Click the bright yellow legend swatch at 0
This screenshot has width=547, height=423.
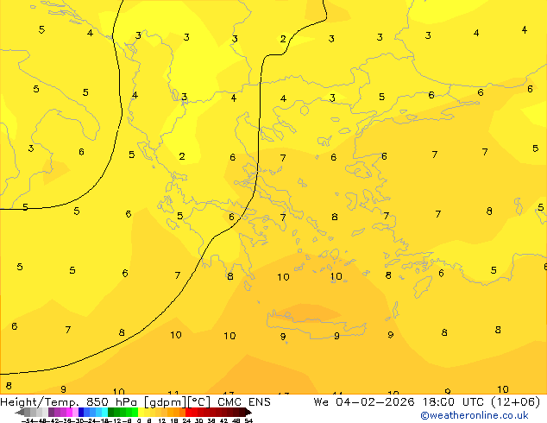[x=141, y=413]
